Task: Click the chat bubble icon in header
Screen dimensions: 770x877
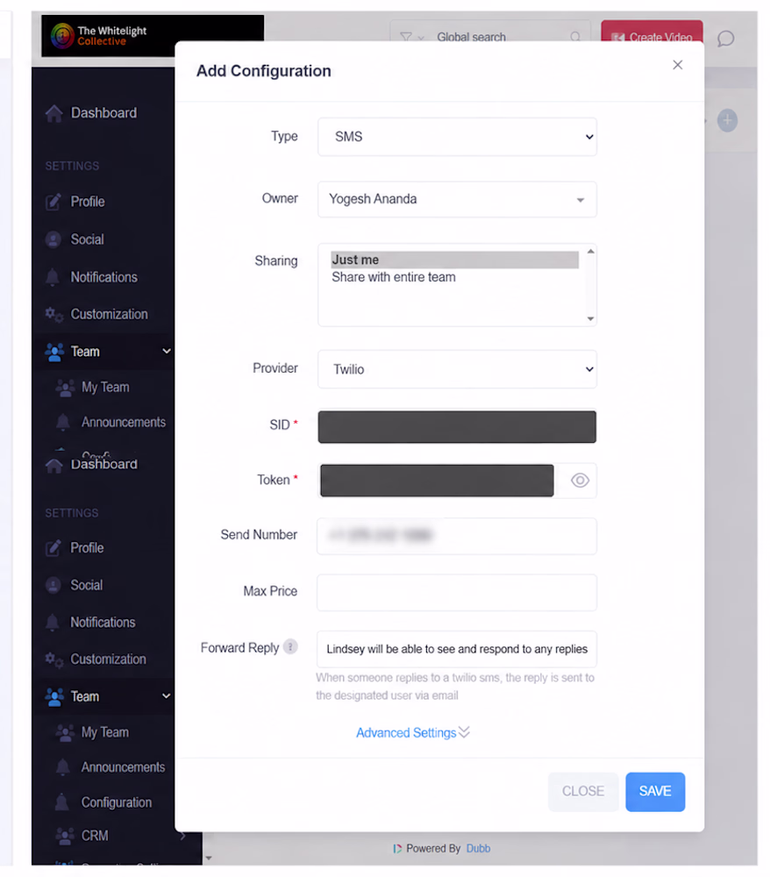Action: pos(725,39)
